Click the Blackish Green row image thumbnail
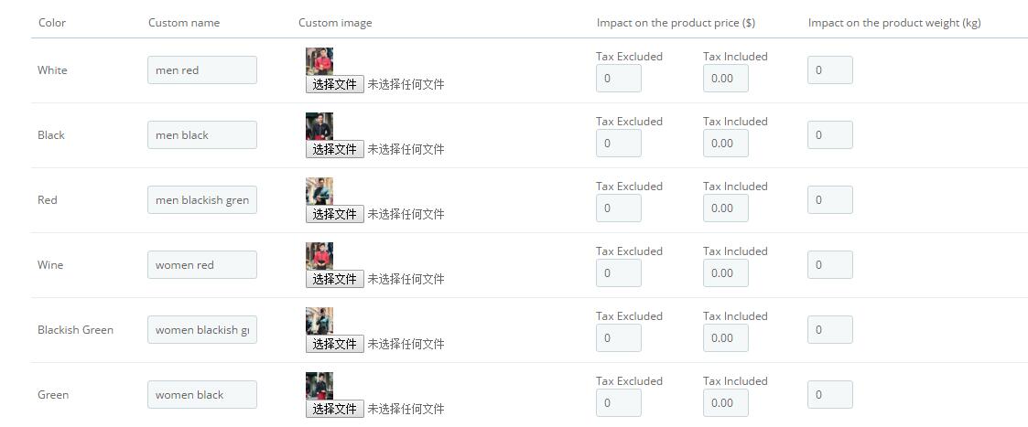 point(319,320)
